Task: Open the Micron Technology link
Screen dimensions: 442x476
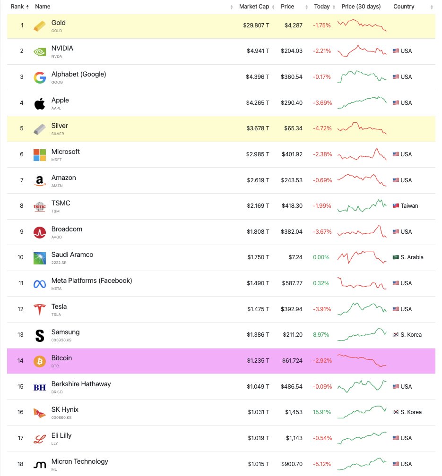Action: pyautogui.click(x=80, y=461)
